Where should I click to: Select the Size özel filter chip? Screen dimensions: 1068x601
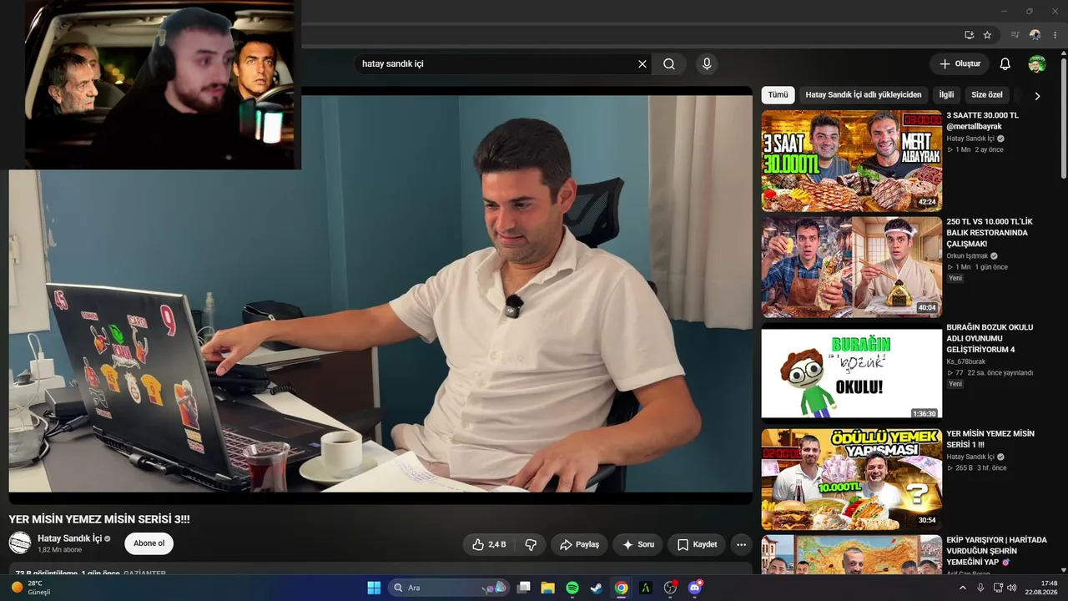click(x=987, y=95)
